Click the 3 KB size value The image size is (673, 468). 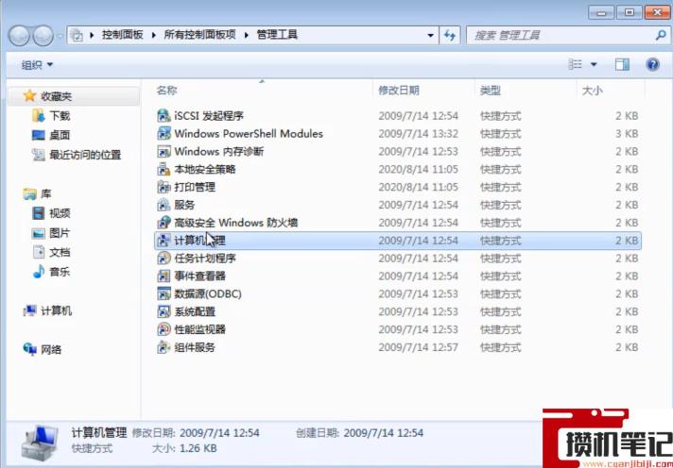[x=627, y=134]
